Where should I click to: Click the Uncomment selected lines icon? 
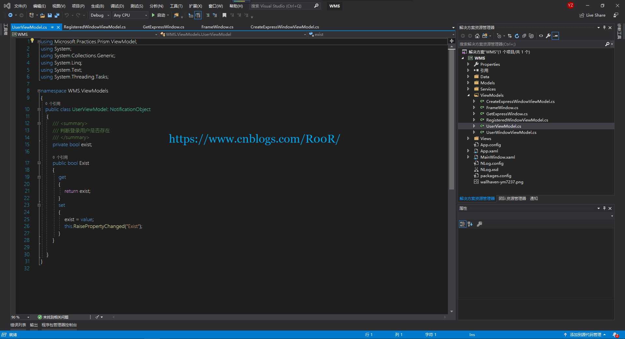coord(215,15)
